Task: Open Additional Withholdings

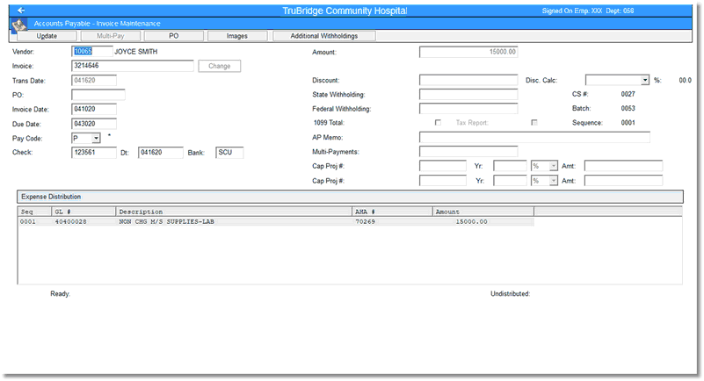Action: click(323, 36)
